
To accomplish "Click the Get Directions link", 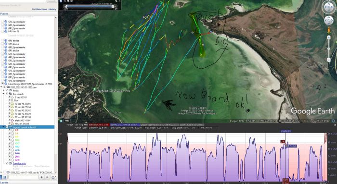I will coord(39,9).
